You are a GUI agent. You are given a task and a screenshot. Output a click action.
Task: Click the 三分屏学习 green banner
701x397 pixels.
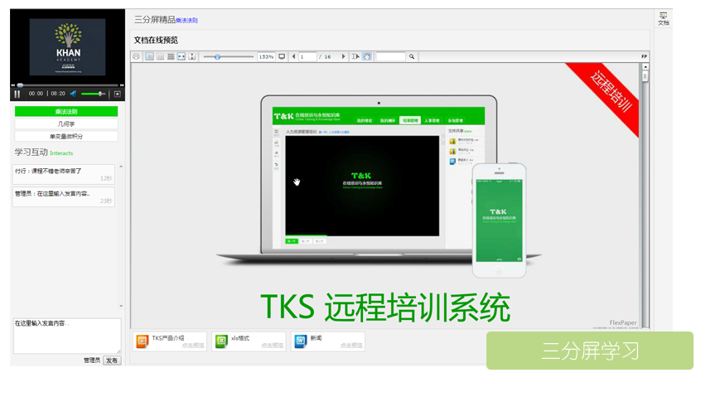(x=590, y=351)
